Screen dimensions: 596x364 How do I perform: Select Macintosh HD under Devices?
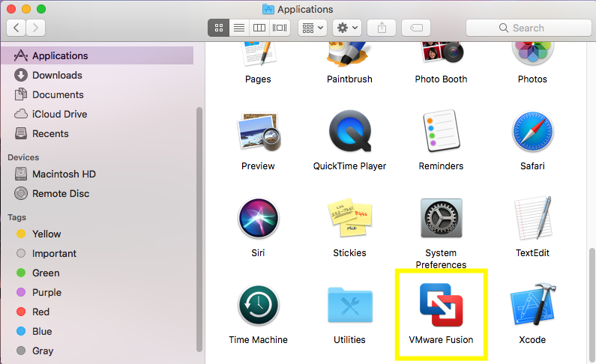[x=97, y=174]
